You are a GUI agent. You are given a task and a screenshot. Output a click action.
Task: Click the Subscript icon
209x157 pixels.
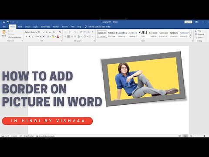(41, 37)
